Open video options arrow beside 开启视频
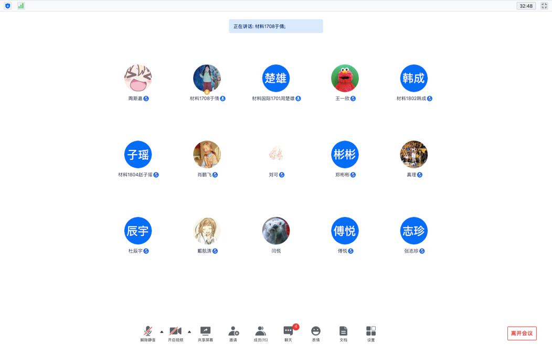 pyautogui.click(x=189, y=331)
